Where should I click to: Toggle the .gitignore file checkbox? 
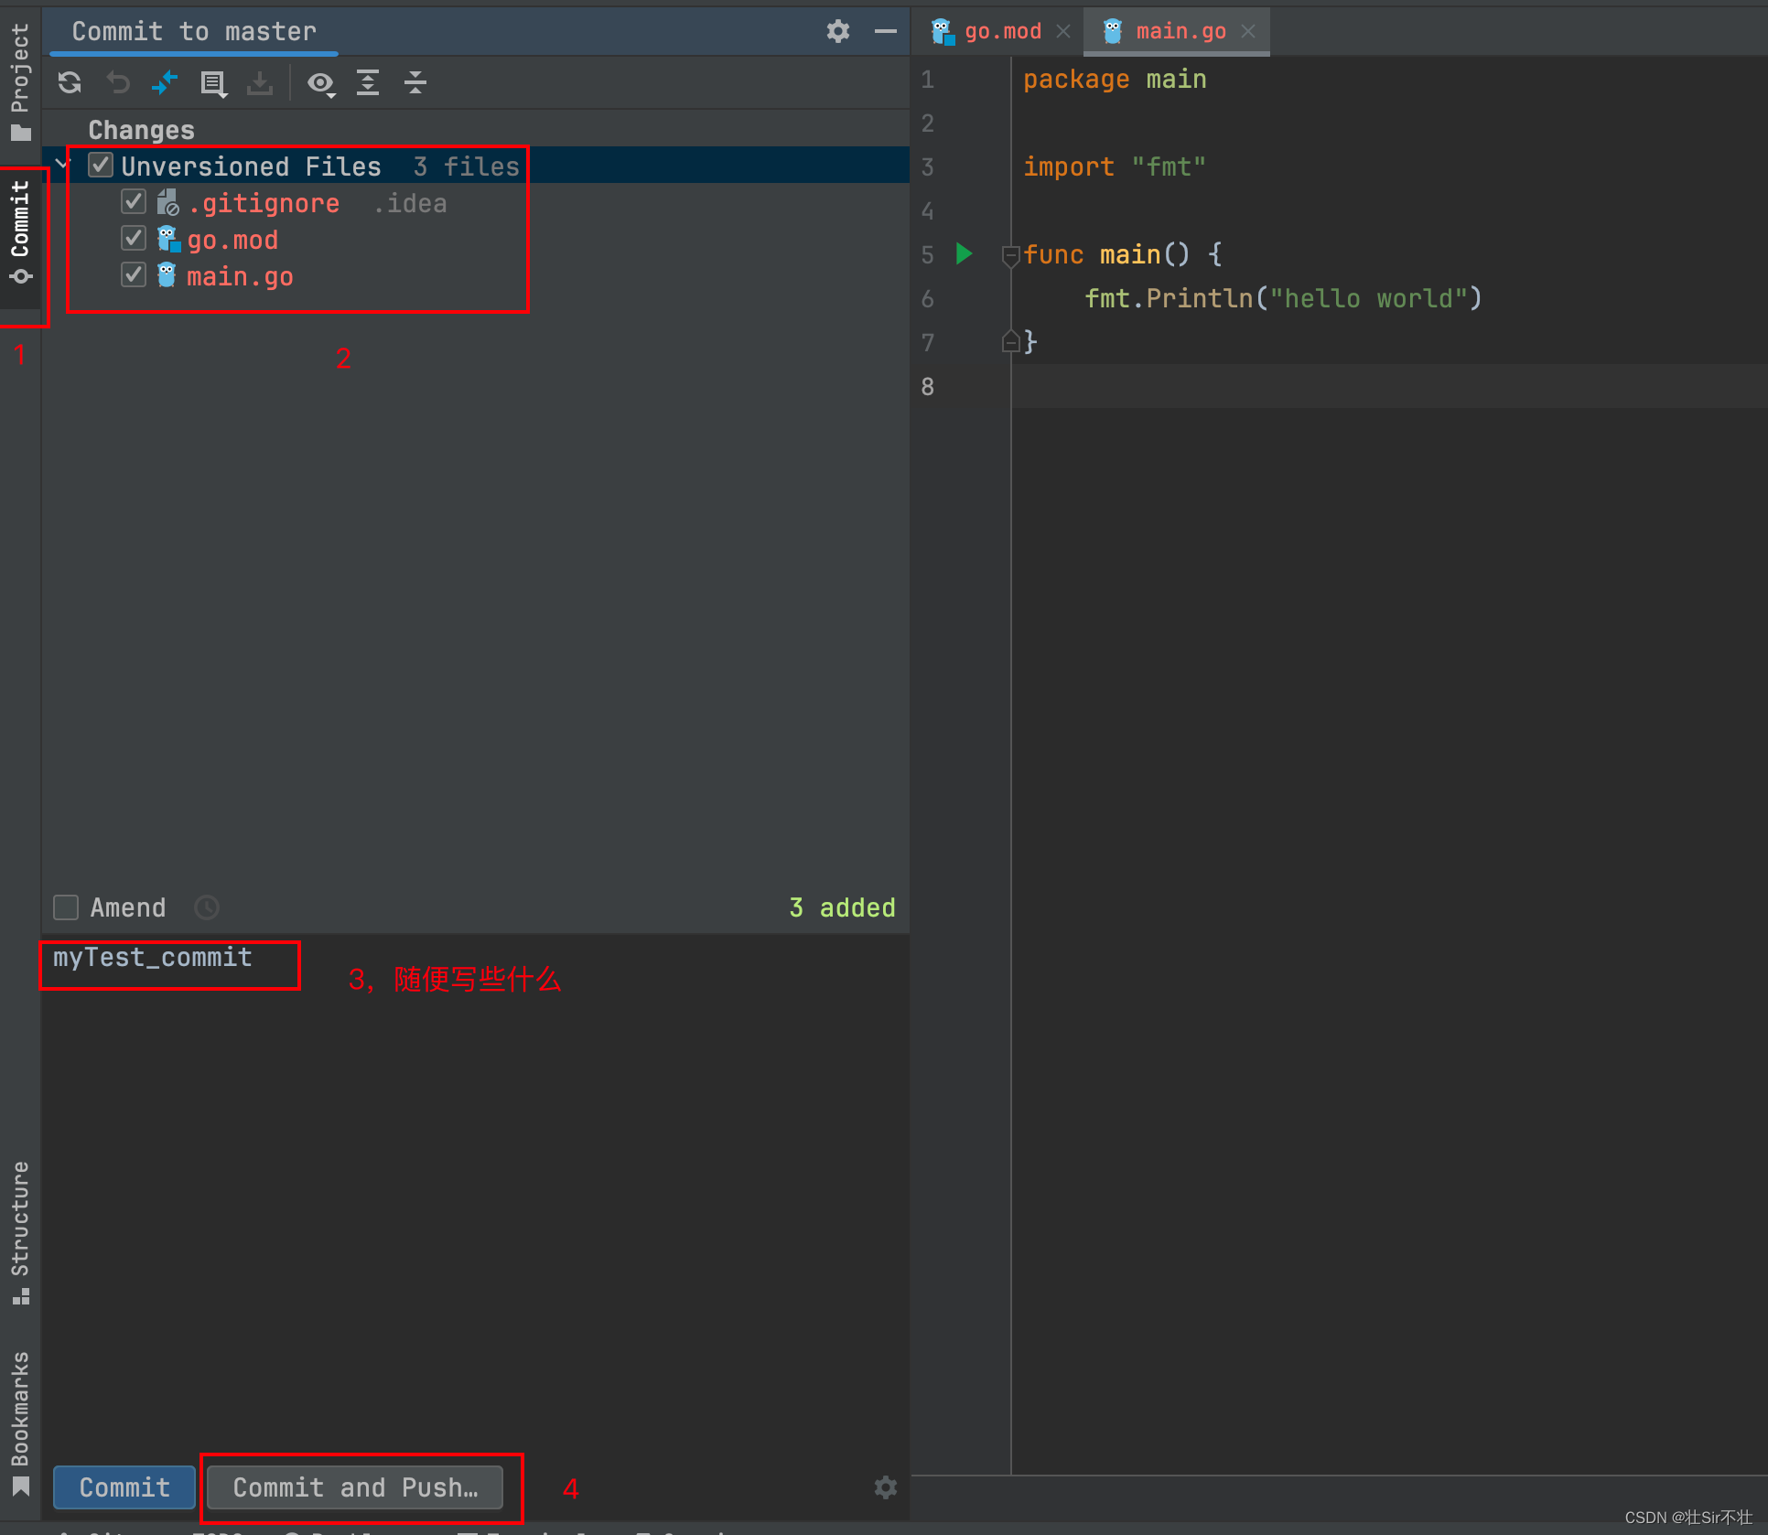point(134,202)
